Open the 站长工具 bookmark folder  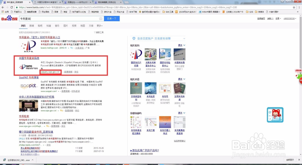[168, 12]
